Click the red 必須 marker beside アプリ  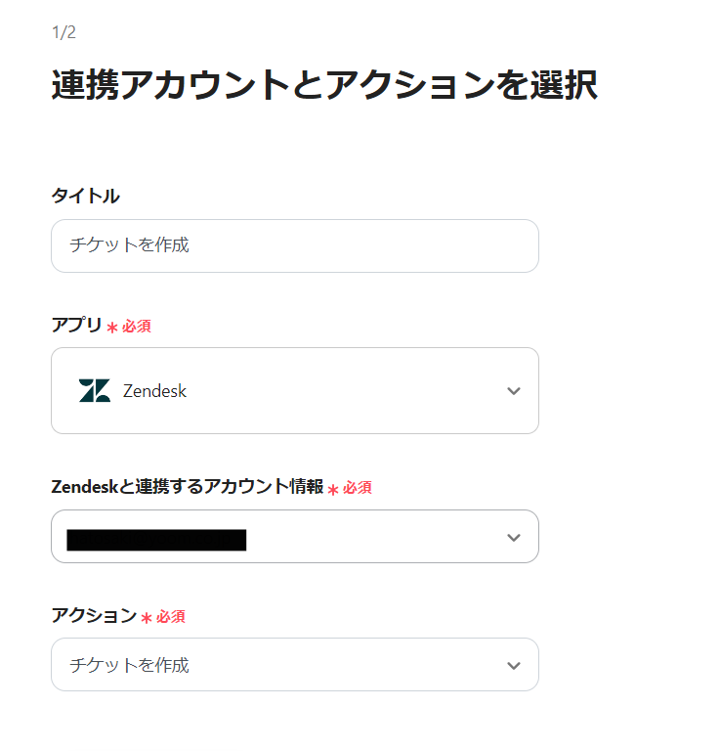[x=137, y=327]
